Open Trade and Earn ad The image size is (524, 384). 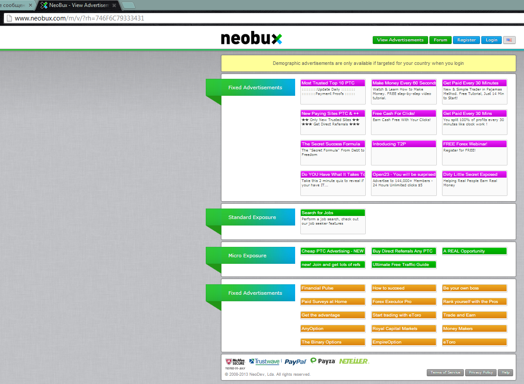click(475, 315)
